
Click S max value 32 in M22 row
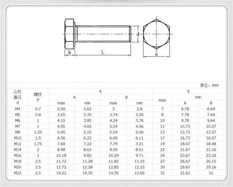tap(162, 173)
